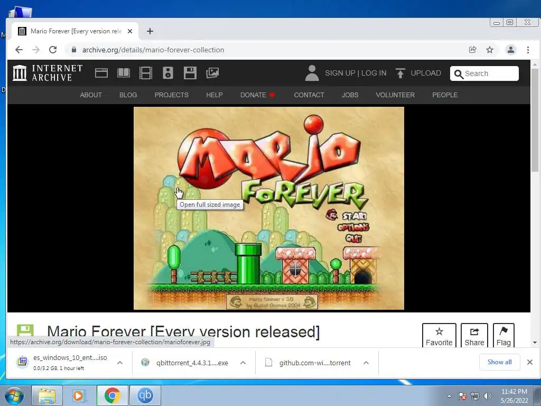The height and width of the screenshot is (406, 541).
Task: Open the Chrome profile icon
Action: point(511,50)
